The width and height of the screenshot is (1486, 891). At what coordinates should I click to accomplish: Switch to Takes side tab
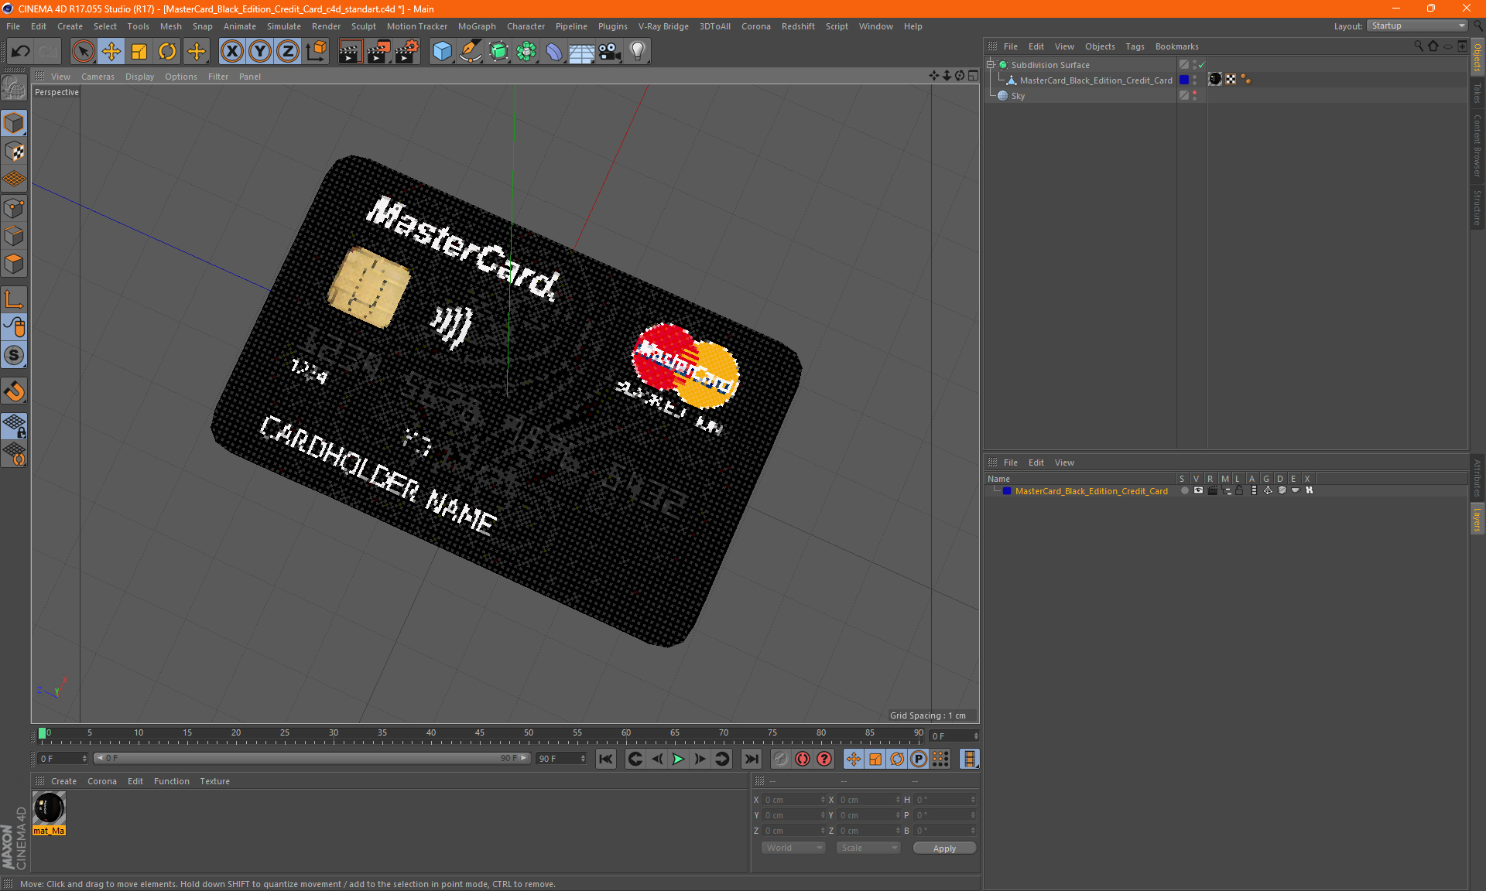pos(1477,93)
